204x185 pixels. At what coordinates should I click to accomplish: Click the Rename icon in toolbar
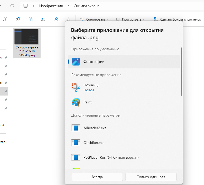tap(43, 19)
